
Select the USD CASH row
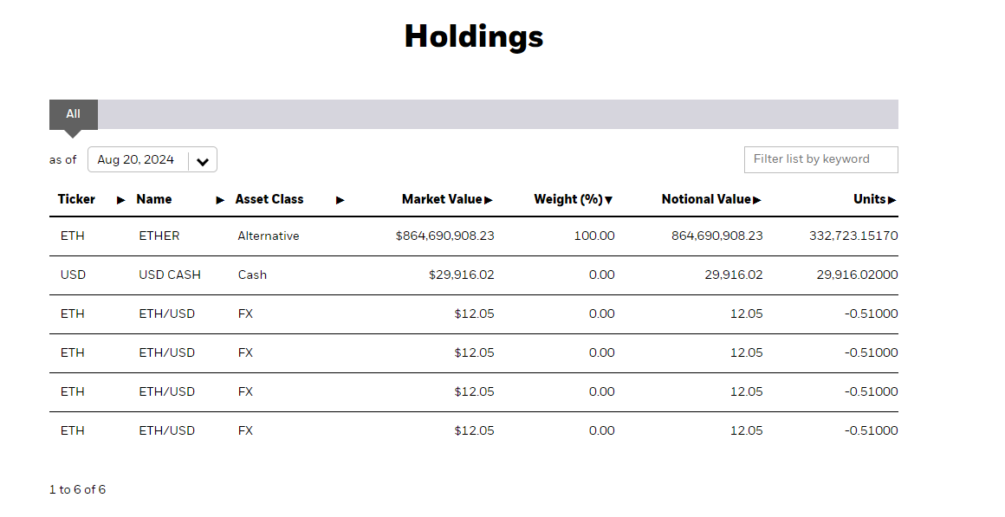click(474, 275)
